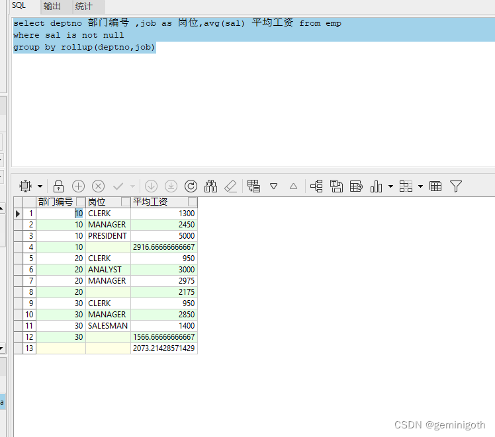Click the refresh circular arrow icon
The width and height of the screenshot is (495, 437).
191,186
